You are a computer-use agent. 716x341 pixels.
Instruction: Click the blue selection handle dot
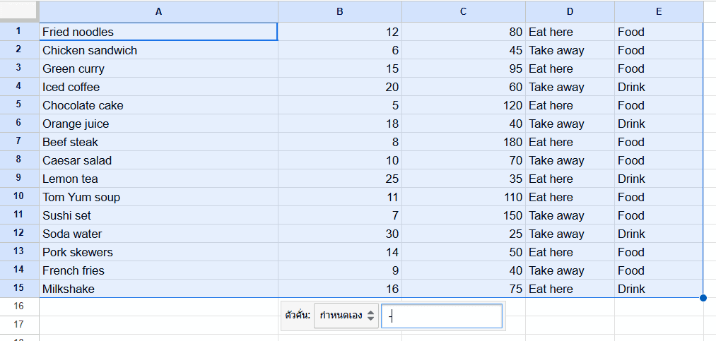703,298
